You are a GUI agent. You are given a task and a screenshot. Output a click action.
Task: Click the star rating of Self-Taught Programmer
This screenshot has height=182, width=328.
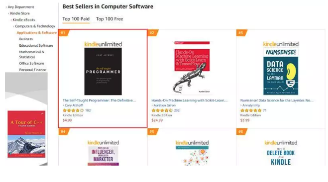[73, 110]
